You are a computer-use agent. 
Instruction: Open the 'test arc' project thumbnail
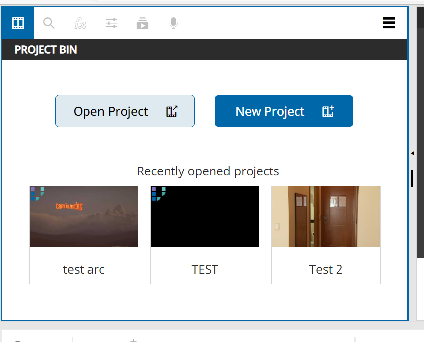(x=84, y=216)
